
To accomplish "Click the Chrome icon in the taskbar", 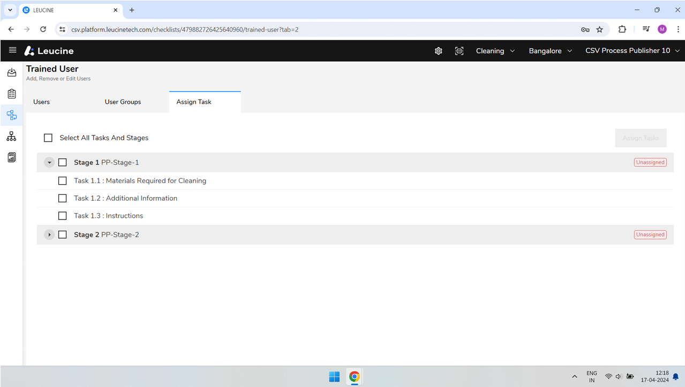I will [x=354, y=377].
